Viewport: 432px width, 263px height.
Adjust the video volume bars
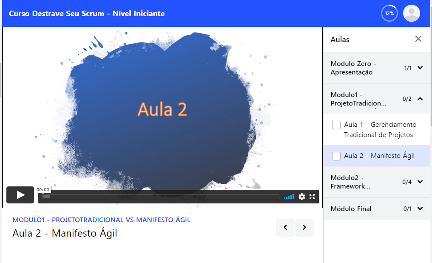click(289, 197)
